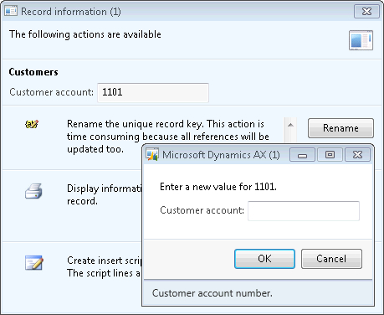Click the 'Customer account number.' status text
The width and height of the screenshot is (384, 315).
[x=212, y=293]
